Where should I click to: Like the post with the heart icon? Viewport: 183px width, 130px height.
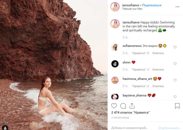[114, 106]
